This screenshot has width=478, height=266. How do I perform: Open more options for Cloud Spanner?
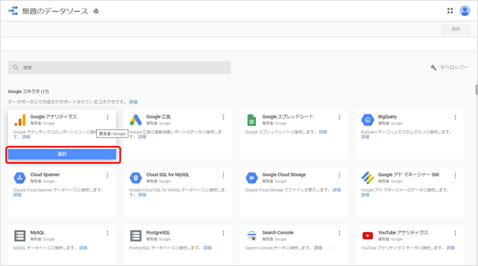(108, 175)
